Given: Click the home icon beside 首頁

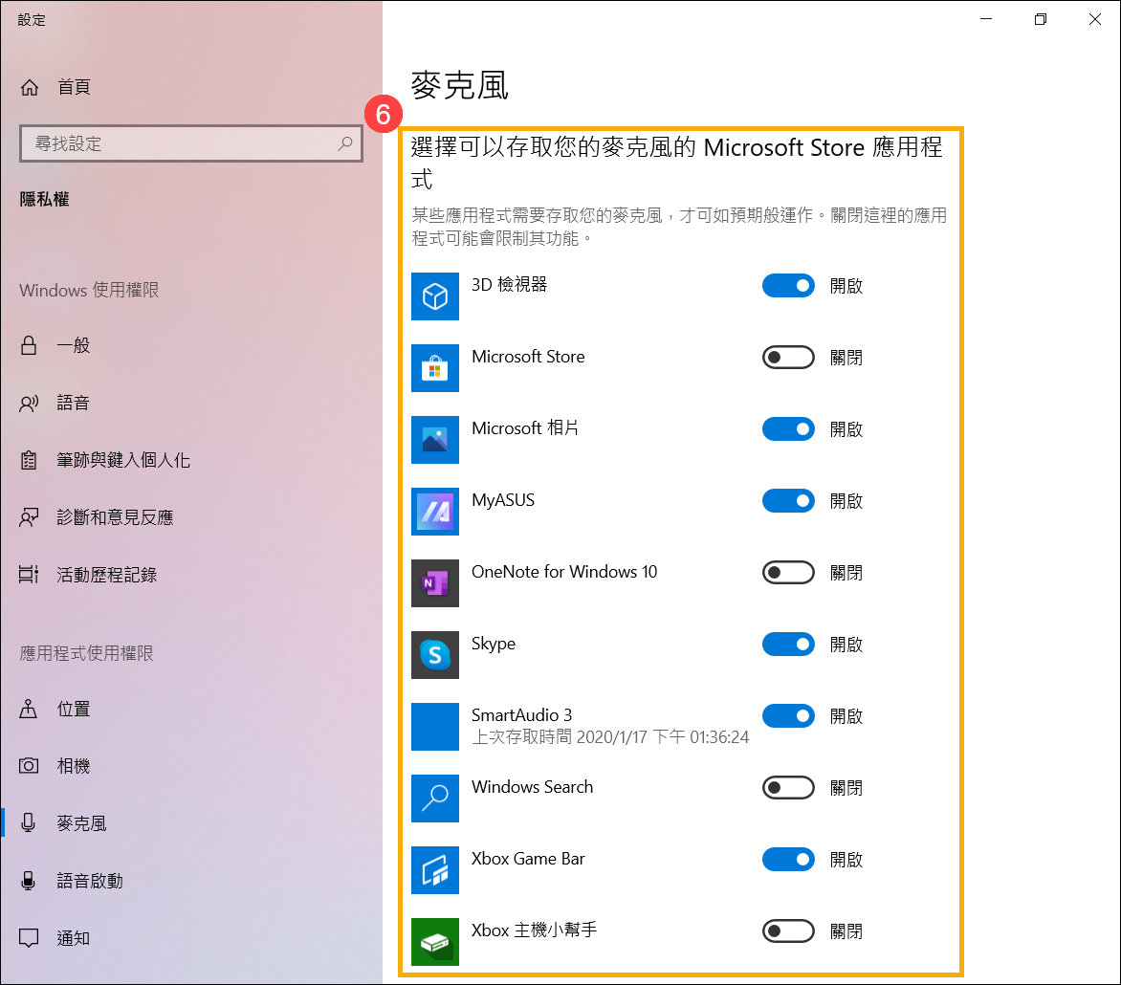Looking at the screenshot, I should tap(30, 87).
